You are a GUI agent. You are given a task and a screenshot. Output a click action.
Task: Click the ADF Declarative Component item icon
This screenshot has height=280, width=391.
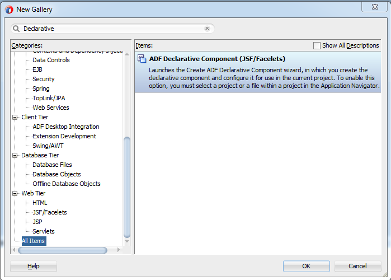[142, 59]
